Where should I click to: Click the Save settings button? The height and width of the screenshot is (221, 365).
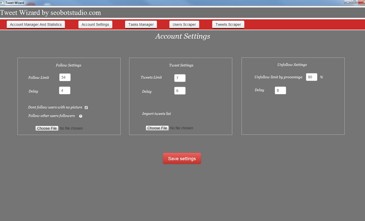182,159
